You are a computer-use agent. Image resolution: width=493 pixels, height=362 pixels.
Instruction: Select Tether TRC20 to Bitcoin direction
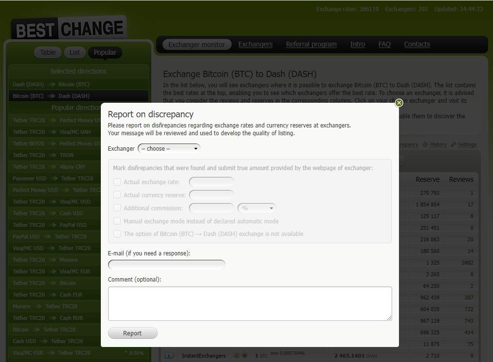55,283
